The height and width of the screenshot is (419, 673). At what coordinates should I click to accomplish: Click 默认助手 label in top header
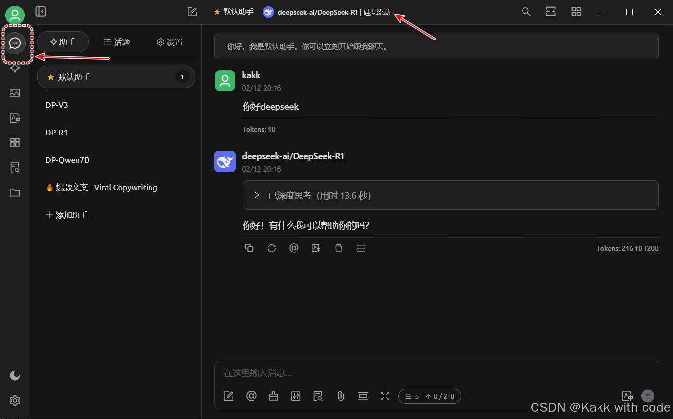coord(233,12)
